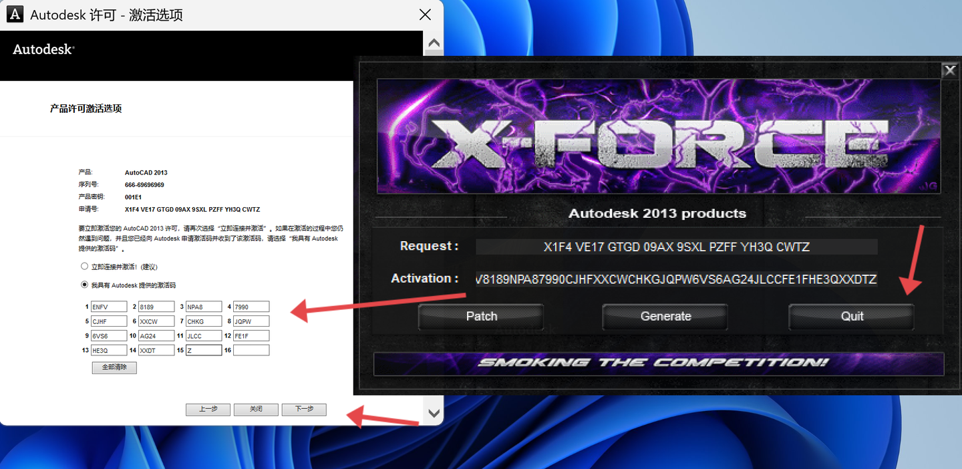962x469 pixels.
Task: Click the Patch button in X-Force window
Action: [x=481, y=317]
